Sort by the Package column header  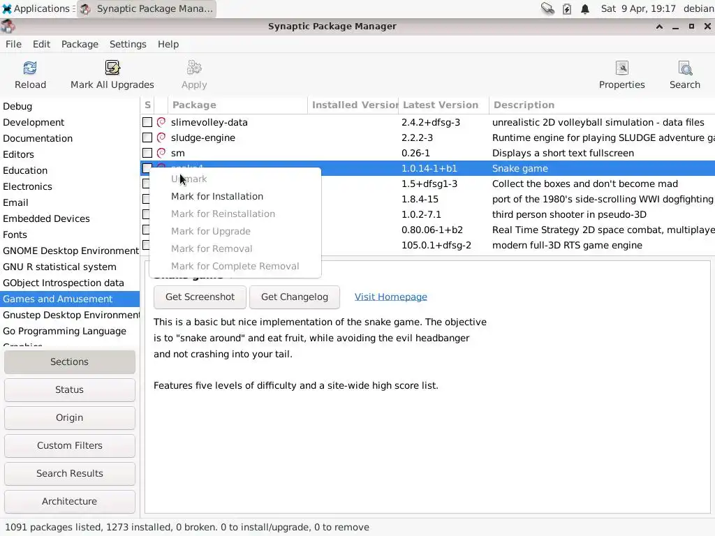[237, 105]
